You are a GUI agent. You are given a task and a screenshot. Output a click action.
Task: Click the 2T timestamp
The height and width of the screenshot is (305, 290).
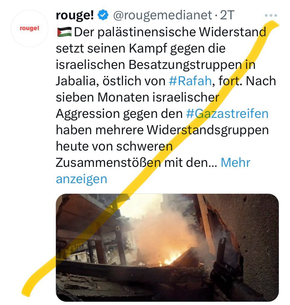pyautogui.click(x=227, y=15)
